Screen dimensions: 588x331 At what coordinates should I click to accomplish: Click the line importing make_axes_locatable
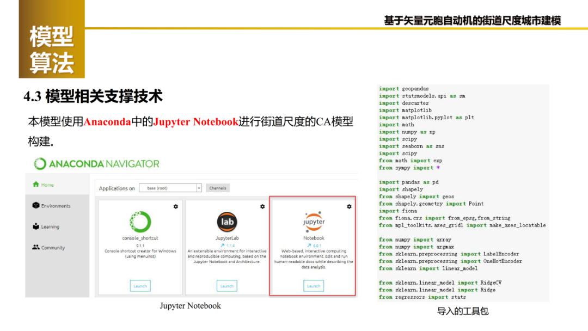(462, 225)
